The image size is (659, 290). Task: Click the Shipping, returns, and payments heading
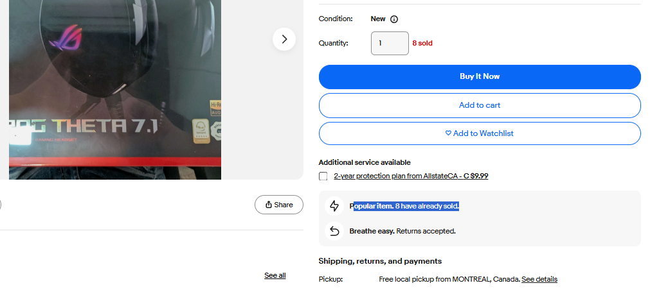point(380,261)
